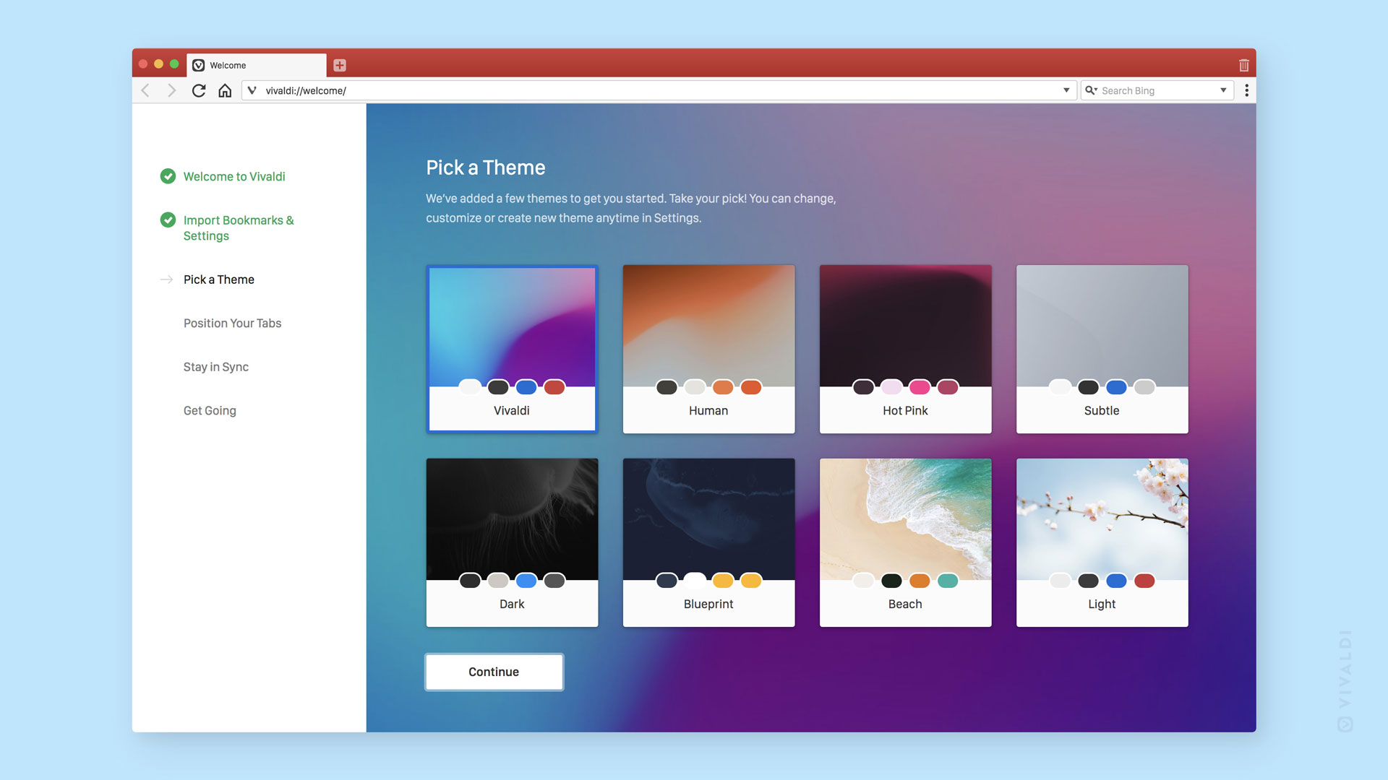Click the Get Going step
1388x780 pixels.
pos(210,409)
